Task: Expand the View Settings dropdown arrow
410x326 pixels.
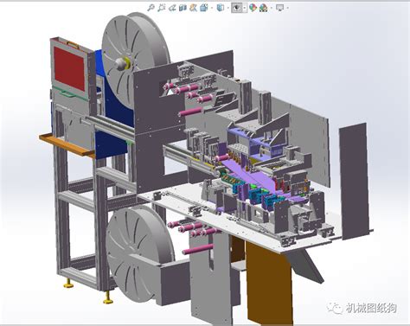Action: pyautogui.click(x=287, y=8)
